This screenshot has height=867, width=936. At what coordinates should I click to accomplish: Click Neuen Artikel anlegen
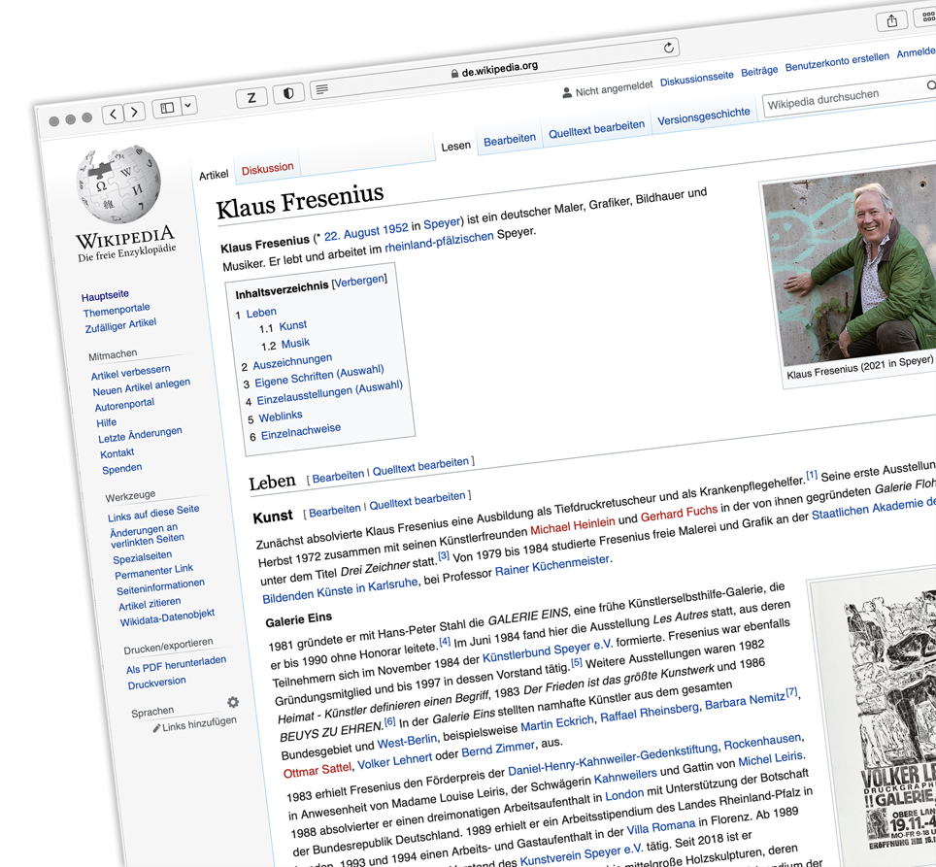(x=142, y=386)
